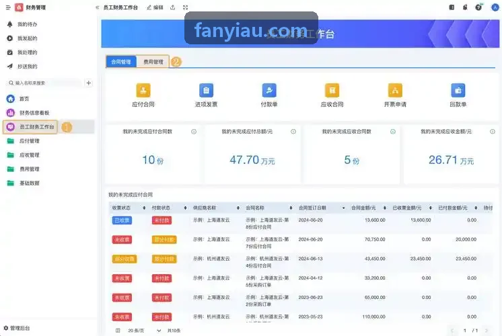Screen dimensions: 502x336
Task: Toggle the hamburger menu icon
Action: [x=8, y=7]
